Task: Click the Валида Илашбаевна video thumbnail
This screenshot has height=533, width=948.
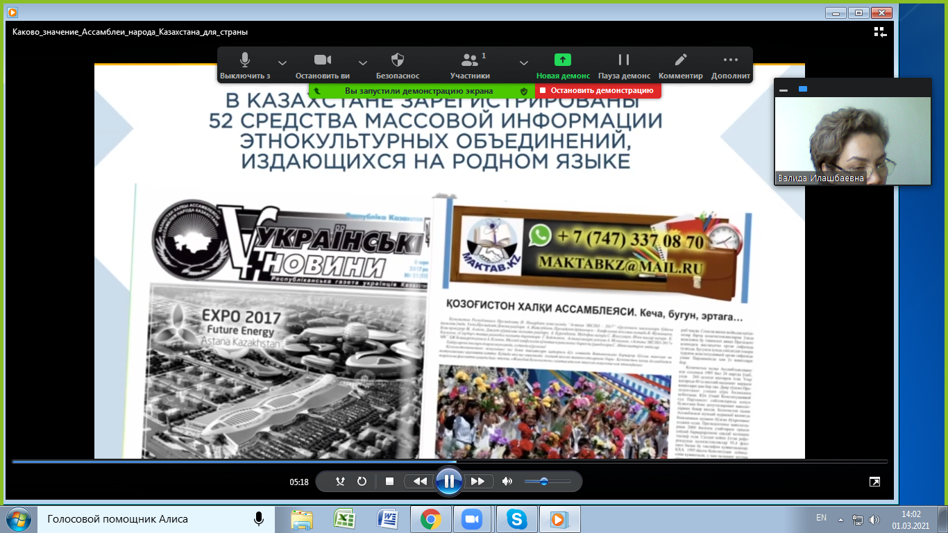Action: (x=852, y=142)
